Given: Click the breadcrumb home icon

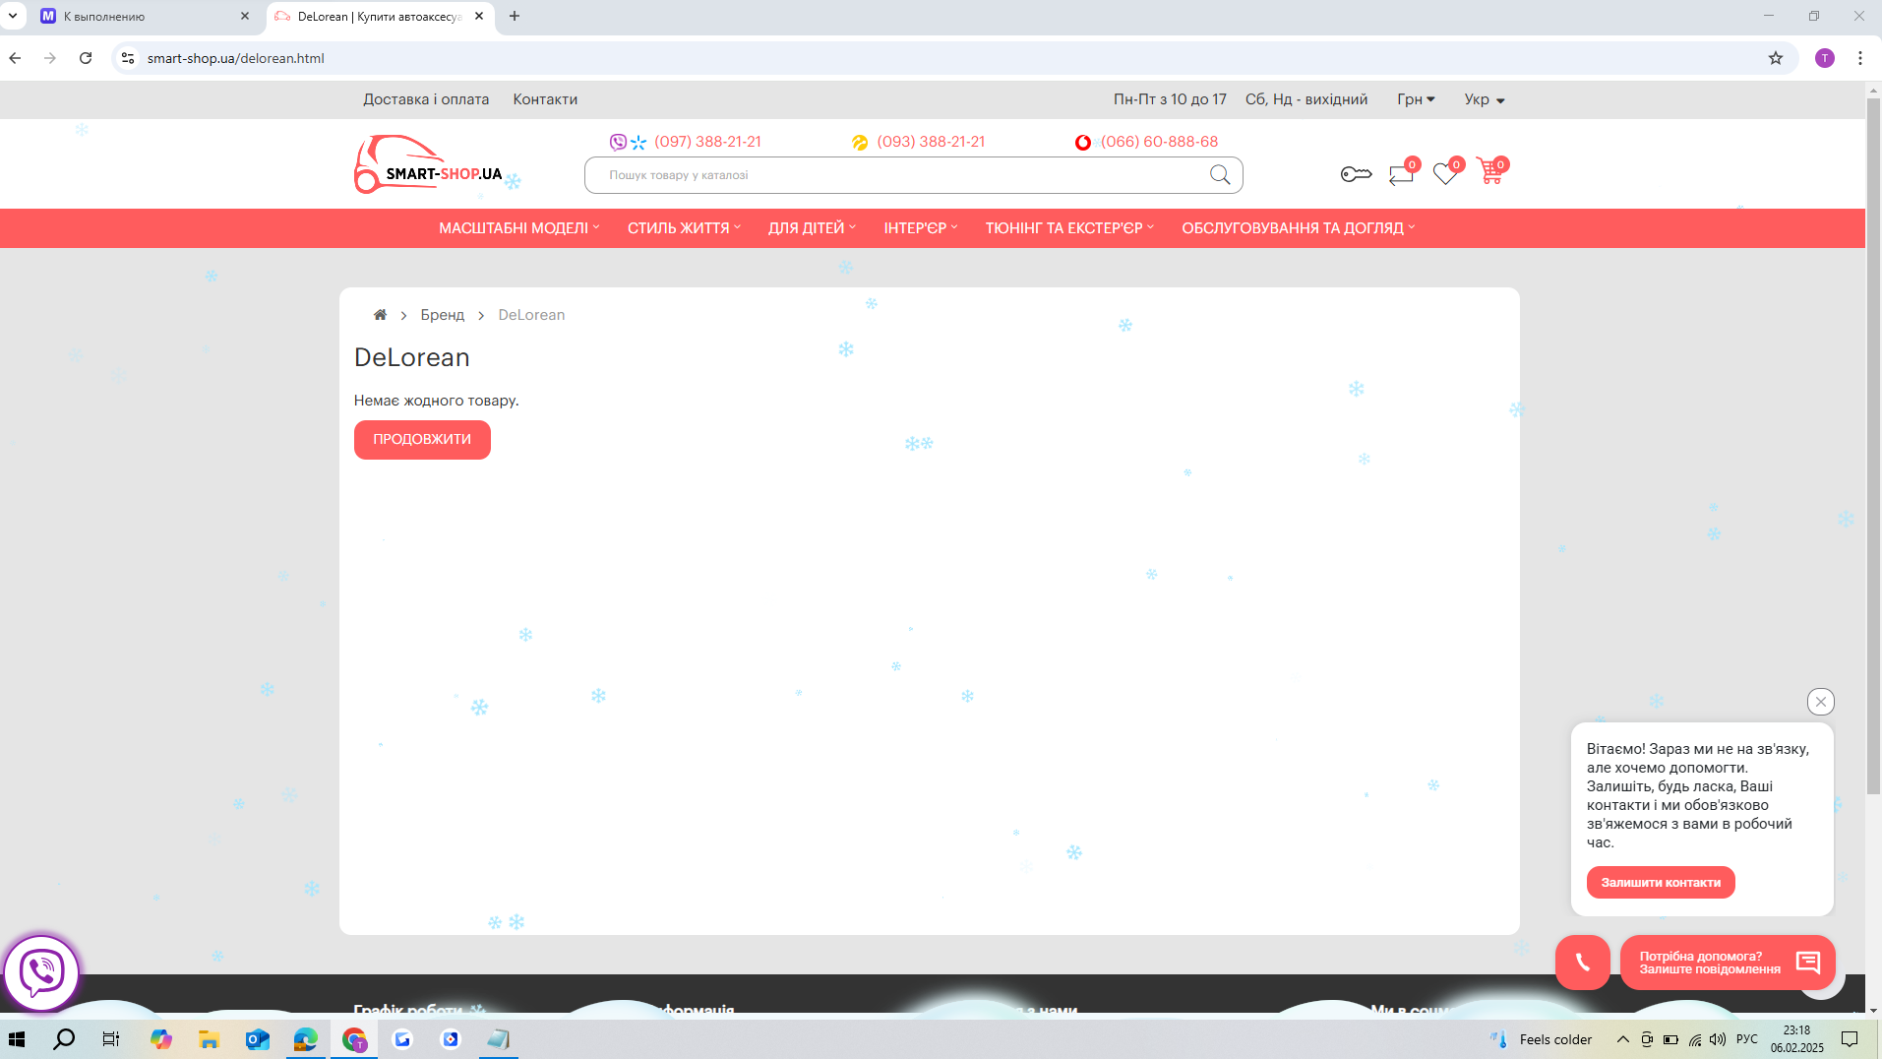Looking at the screenshot, I should click(380, 315).
